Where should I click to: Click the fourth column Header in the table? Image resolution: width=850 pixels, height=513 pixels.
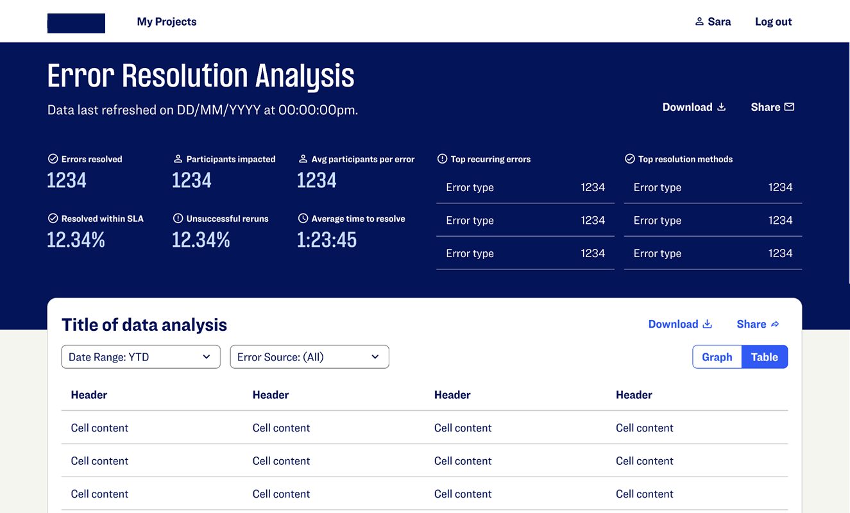tap(634, 395)
